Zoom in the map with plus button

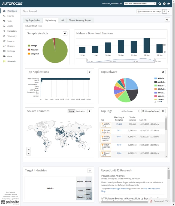click(29, 149)
